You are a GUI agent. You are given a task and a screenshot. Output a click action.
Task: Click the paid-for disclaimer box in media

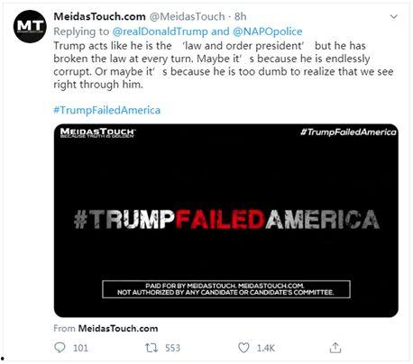226,289
